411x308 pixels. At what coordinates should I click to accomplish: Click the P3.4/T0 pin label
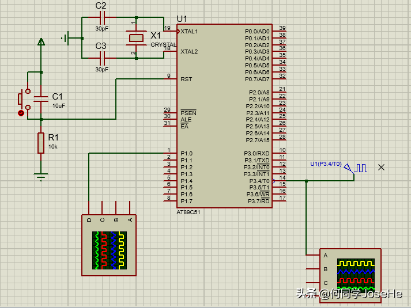pos(259,181)
